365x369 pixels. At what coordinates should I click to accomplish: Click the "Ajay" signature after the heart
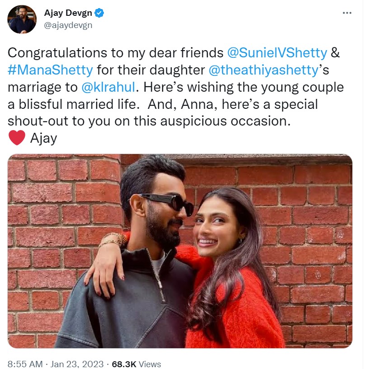[x=43, y=138]
